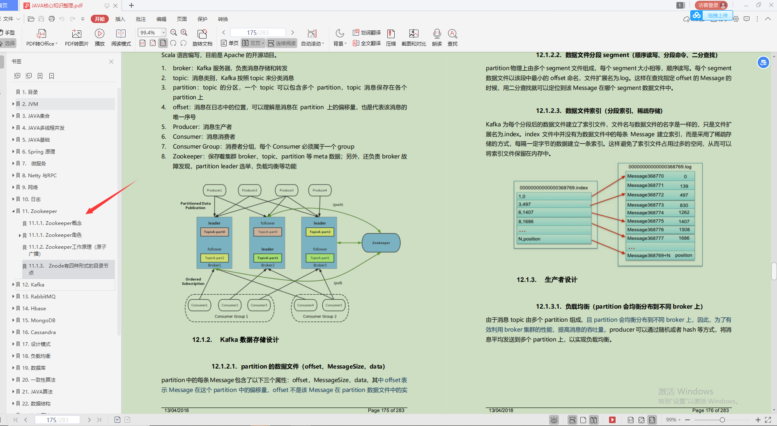The width and height of the screenshot is (777, 426).
Task: Click the undo arrow icon
Action: click(62, 19)
